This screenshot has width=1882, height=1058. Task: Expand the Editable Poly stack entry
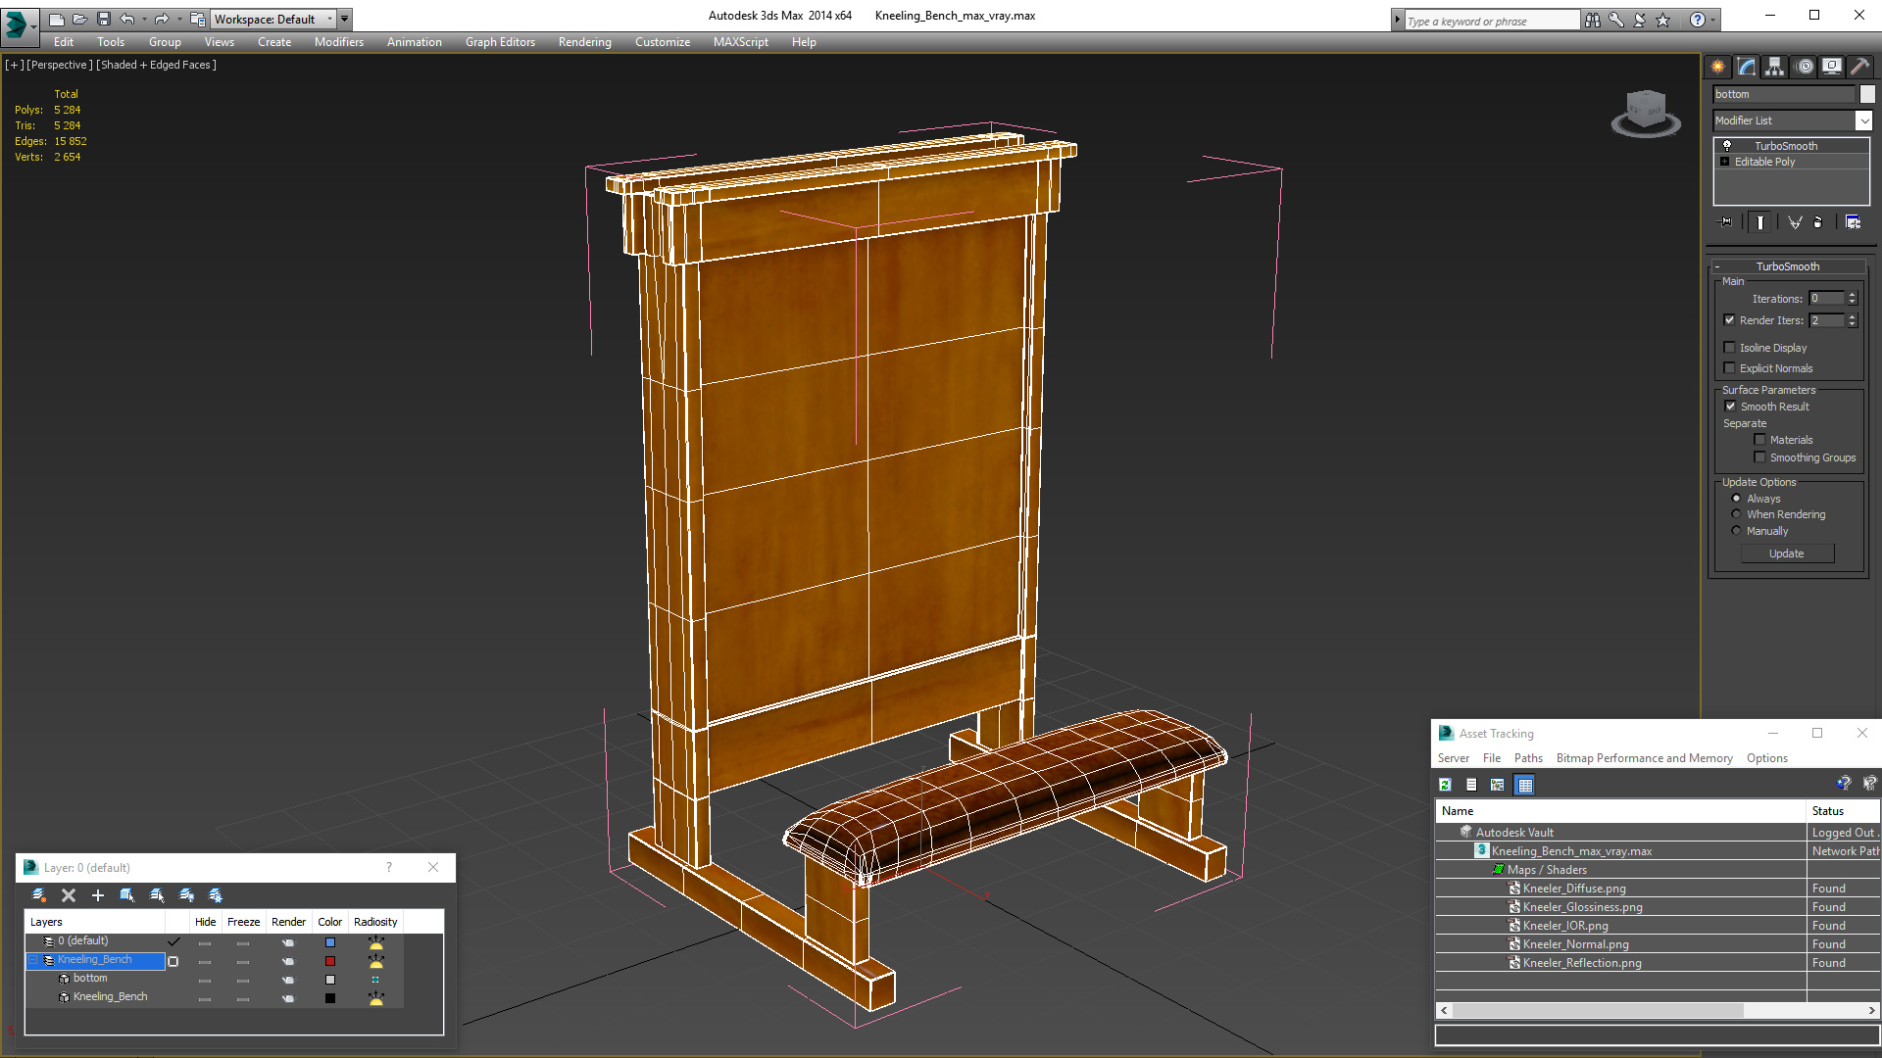(1725, 162)
